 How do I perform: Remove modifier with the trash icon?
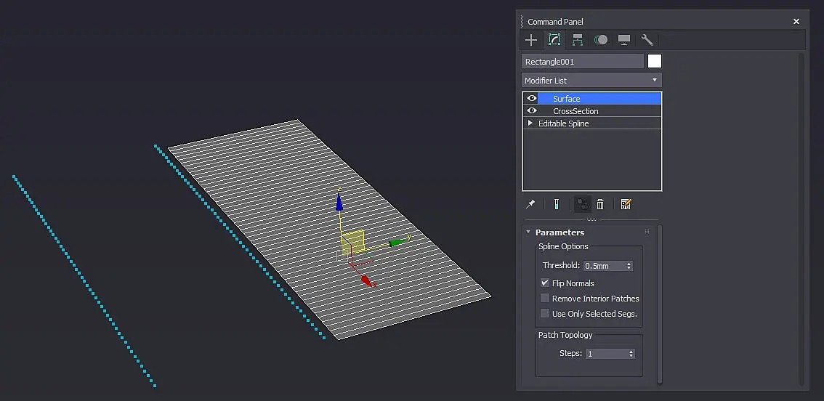(600, 204)
